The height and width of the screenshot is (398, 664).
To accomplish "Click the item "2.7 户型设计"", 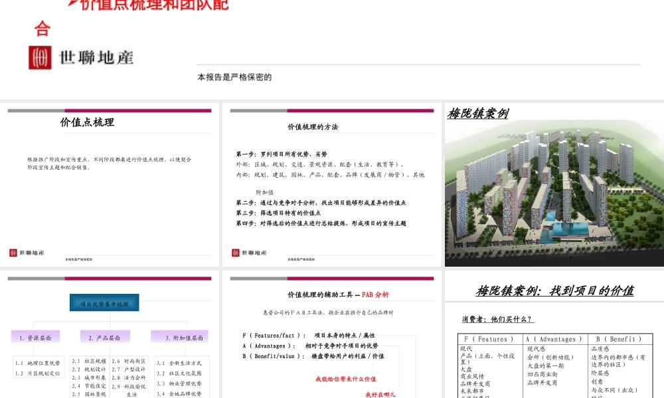I will click(x=129, y=369).
